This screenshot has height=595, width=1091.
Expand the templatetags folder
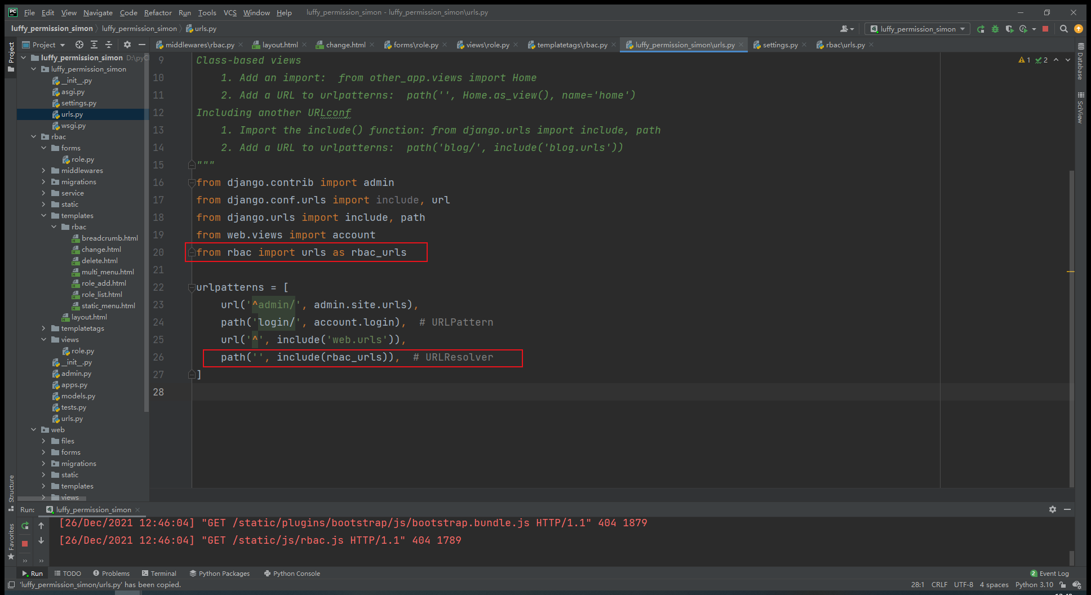click(x=44, y=328)
